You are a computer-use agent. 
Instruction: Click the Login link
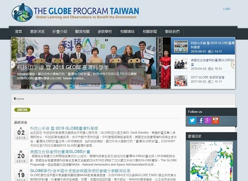(227, 9)
